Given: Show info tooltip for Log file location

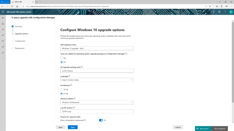Looking at the screenshot, I should click(x=74, y=108).
